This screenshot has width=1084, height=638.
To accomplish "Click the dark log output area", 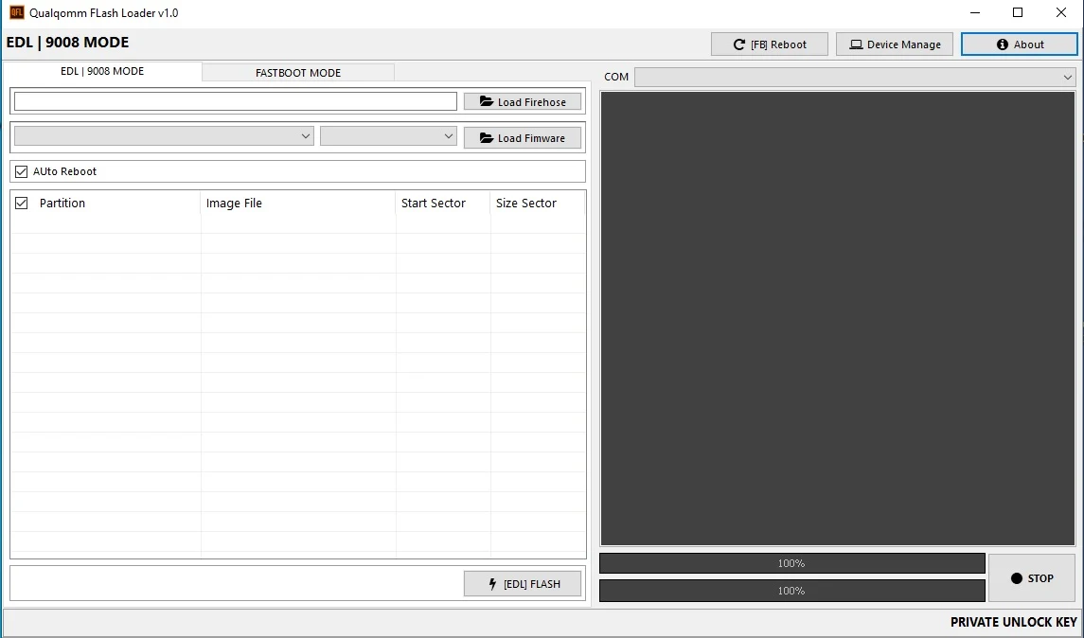I will pos(838,319).
